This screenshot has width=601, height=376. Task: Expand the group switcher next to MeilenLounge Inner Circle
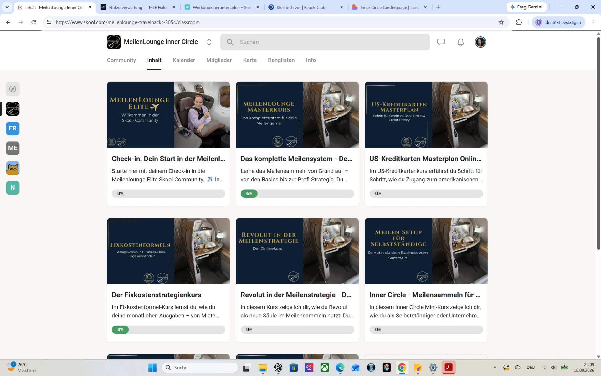pos(209,42)
